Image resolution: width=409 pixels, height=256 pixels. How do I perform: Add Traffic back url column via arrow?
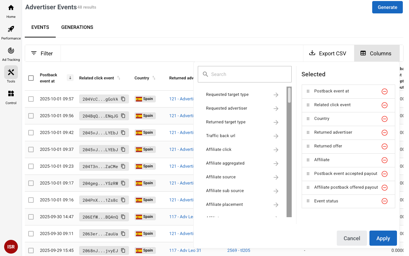pos(276,136)
